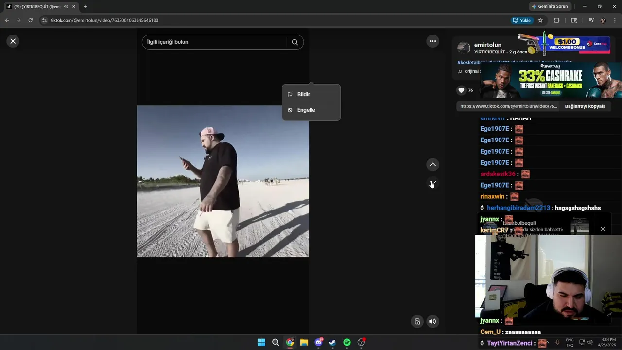This screenshot has width=622, height=350.
Task: Click chat username 'TaytYirtanZenci'
Action: tap(510, 343)
